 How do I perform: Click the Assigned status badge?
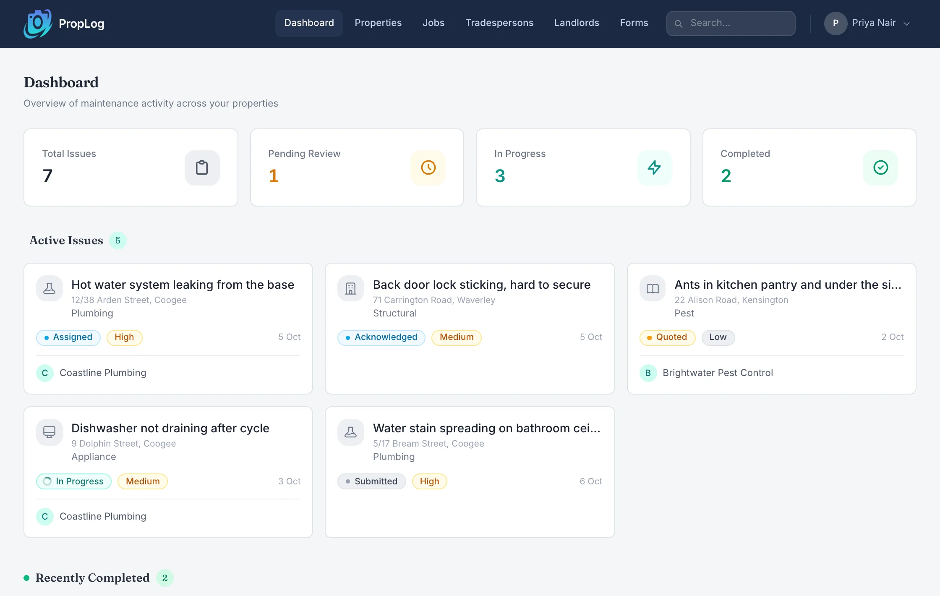point(68,337)
